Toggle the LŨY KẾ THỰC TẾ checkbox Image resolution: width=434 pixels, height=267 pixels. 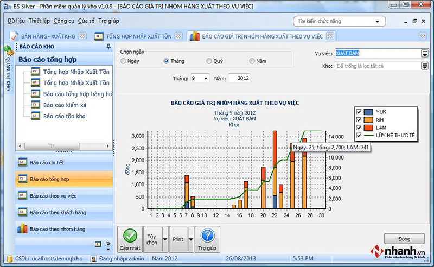[x=359, y=135]
